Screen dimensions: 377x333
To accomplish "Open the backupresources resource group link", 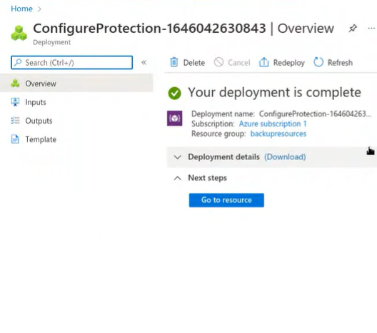I will click(x=278, y=134).
